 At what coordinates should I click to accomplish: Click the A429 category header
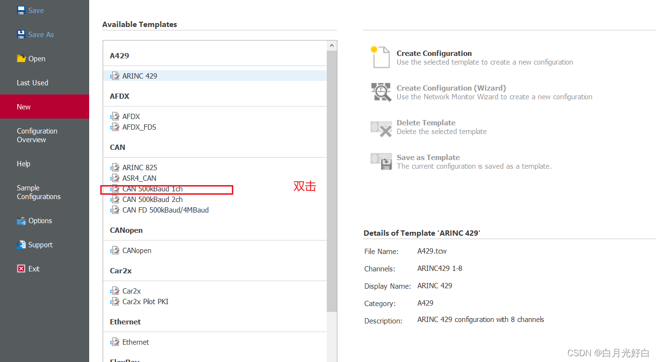tap(120, 55)
